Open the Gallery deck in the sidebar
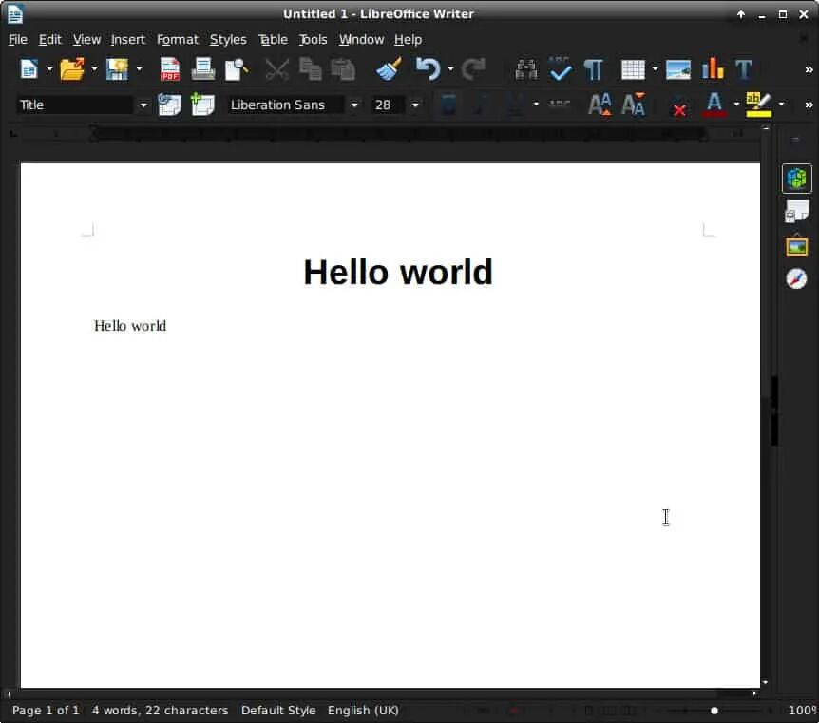 (796, 244)
